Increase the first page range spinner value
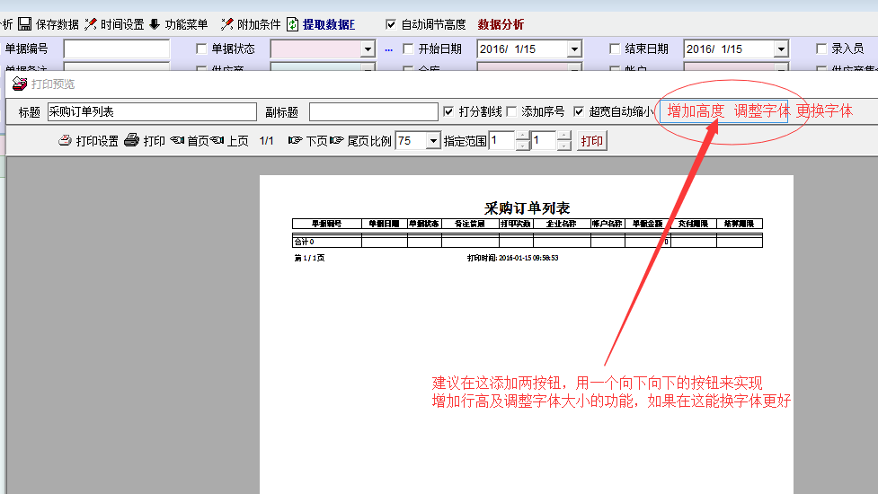The height and width of the screenshot is (494, 878). [x=522, y=136]
